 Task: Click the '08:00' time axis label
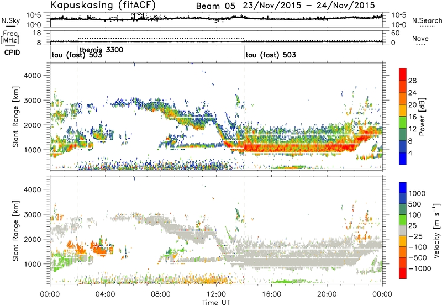click(x=161, y=294)
